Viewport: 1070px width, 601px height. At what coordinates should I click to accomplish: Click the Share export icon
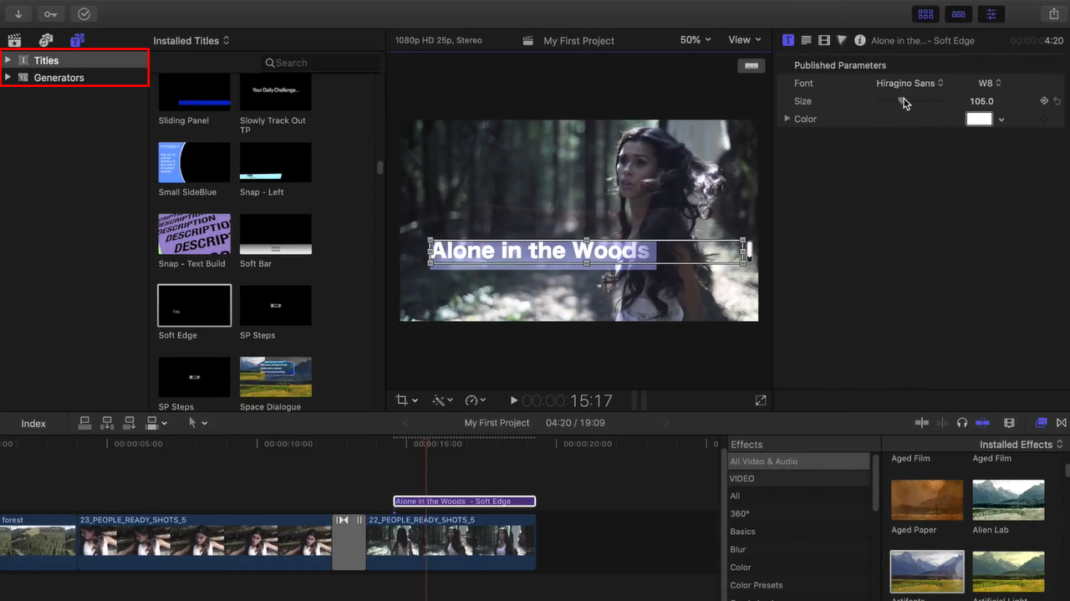tap(1053, 14)
